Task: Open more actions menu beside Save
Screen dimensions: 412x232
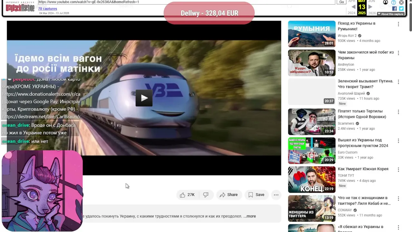Action: [276, 195]
